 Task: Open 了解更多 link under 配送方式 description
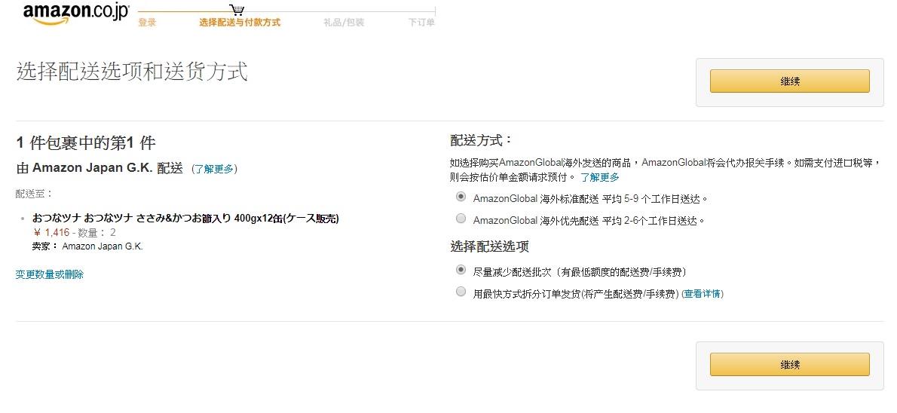(x=599, y=177)
